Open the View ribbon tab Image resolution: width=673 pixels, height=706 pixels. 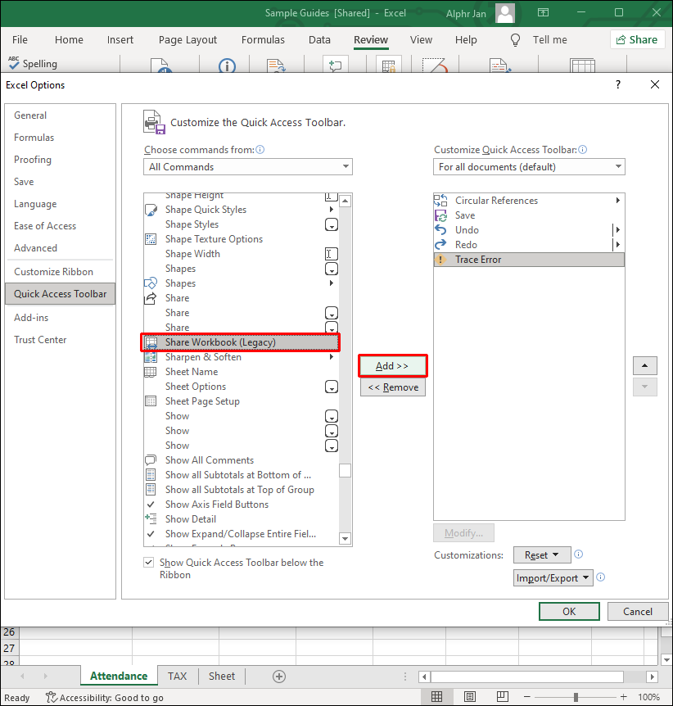coord(421,39)
